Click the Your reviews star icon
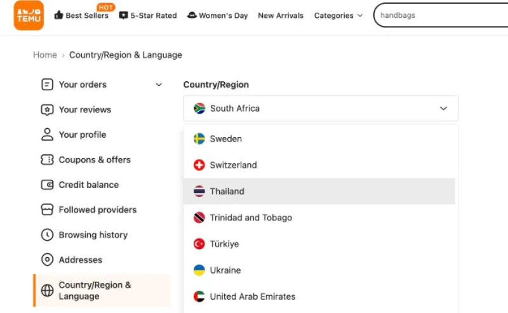Image resolution: width=508 pixels, height=313 pixels. pyautogui.click(x=47, y=110)
